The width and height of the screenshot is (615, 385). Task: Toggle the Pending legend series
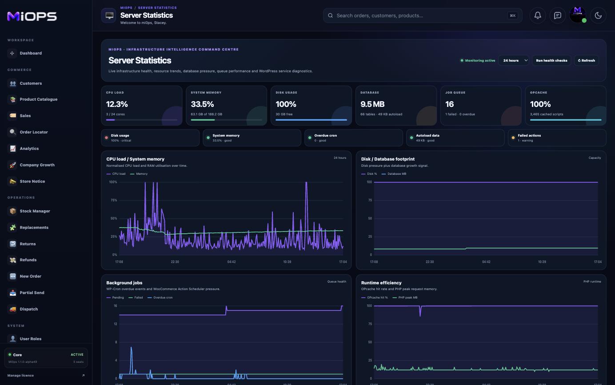115,298
